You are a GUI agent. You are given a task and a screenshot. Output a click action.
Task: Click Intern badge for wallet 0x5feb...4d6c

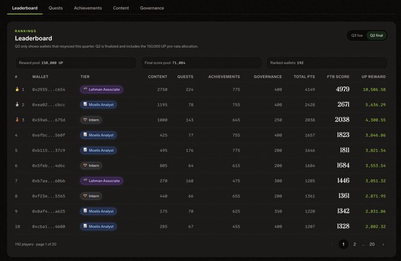click(91, 166)
